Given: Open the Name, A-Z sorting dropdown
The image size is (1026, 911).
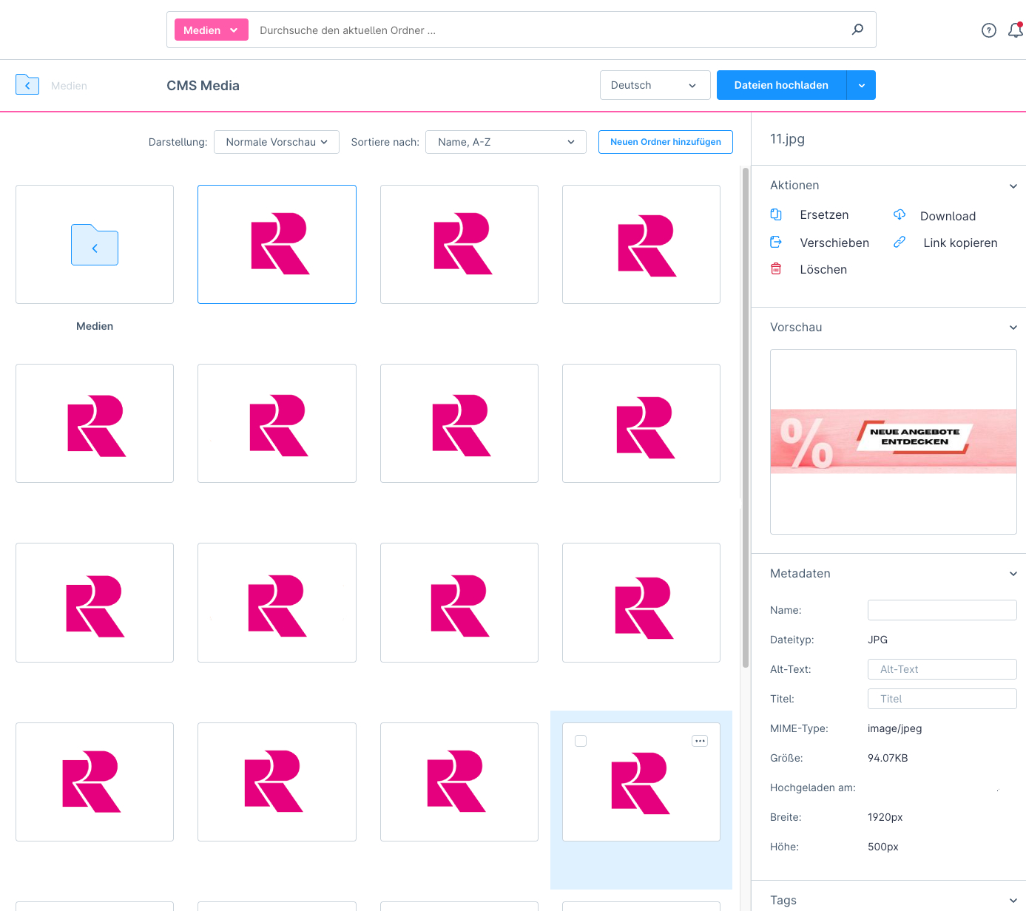Looking at the screenshot, I should (506, 142).
